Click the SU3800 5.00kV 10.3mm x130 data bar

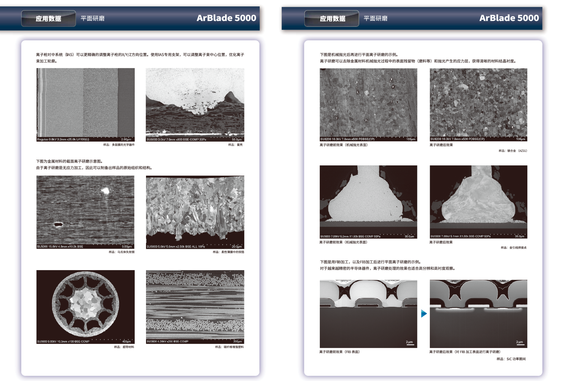[x=86, y=341]
